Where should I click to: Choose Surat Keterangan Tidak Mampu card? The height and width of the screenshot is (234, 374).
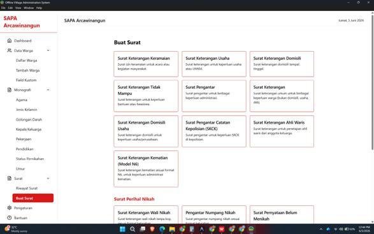(146, 96)
